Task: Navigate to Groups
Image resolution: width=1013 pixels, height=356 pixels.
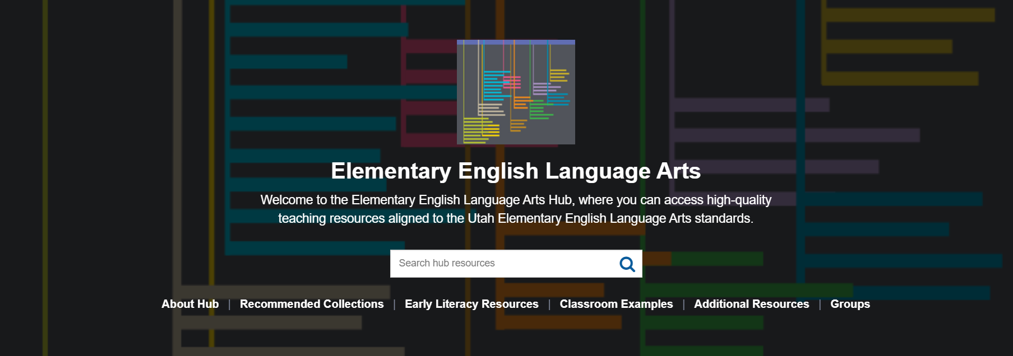Action: coord(850,304)
